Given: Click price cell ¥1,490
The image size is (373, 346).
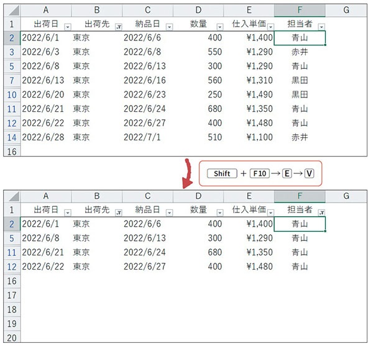Looking at the screenshot, I should click(x=249, y=95).
